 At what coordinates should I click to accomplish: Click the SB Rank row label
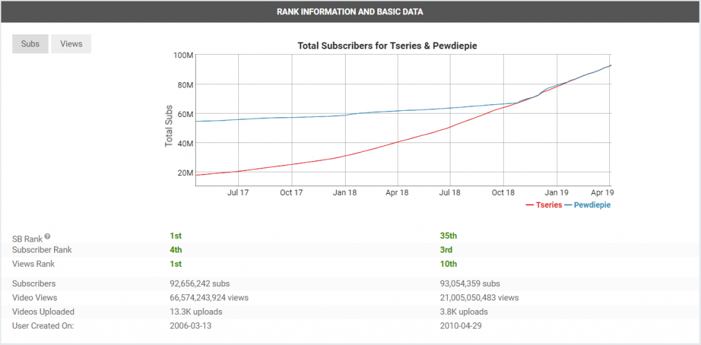pyautogui.click(x=27, y=239)
